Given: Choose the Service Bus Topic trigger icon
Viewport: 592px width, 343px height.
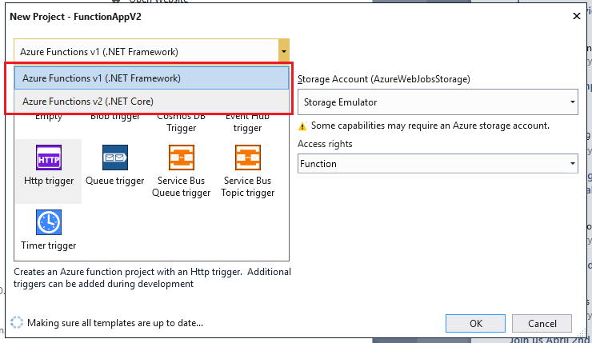Looking at the screenshot, I should click(248, 158).
